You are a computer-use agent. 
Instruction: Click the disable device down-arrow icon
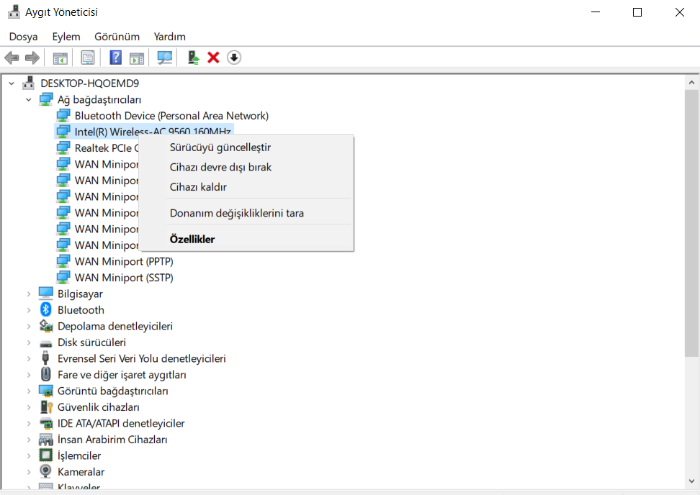tap(233, 57)
